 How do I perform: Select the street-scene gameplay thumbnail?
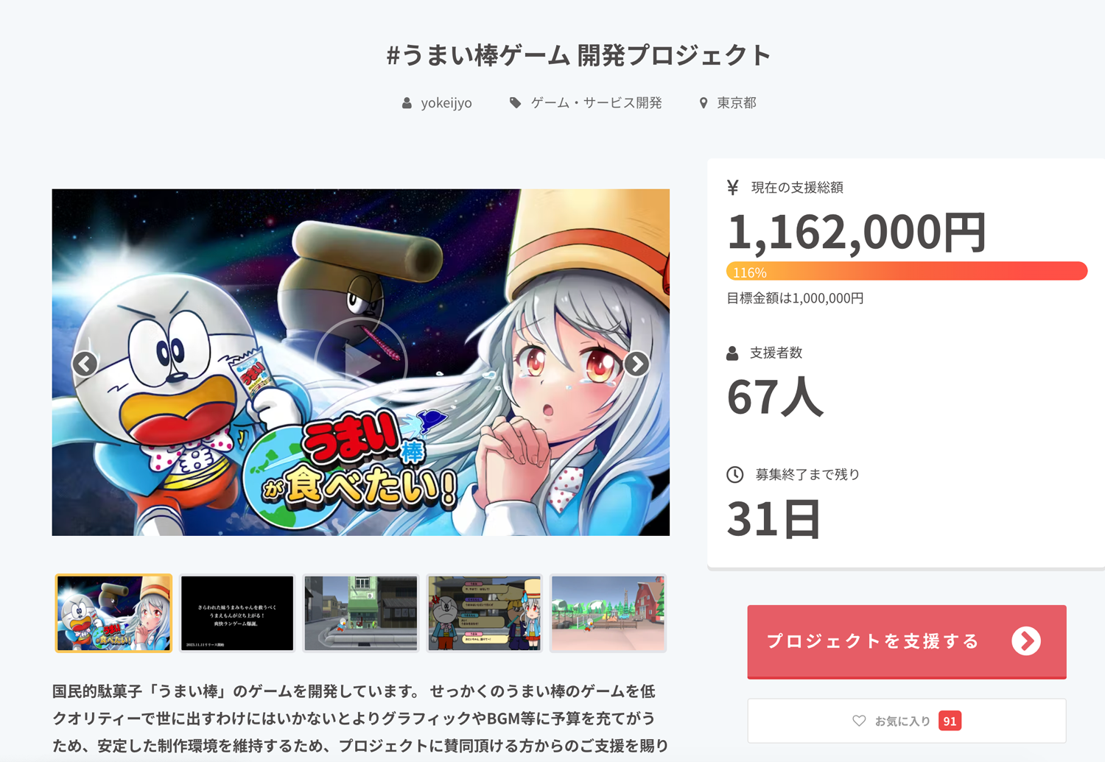361,613
